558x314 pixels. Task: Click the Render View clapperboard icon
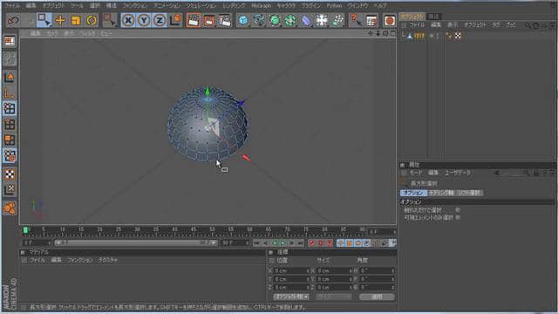point(194,20)
